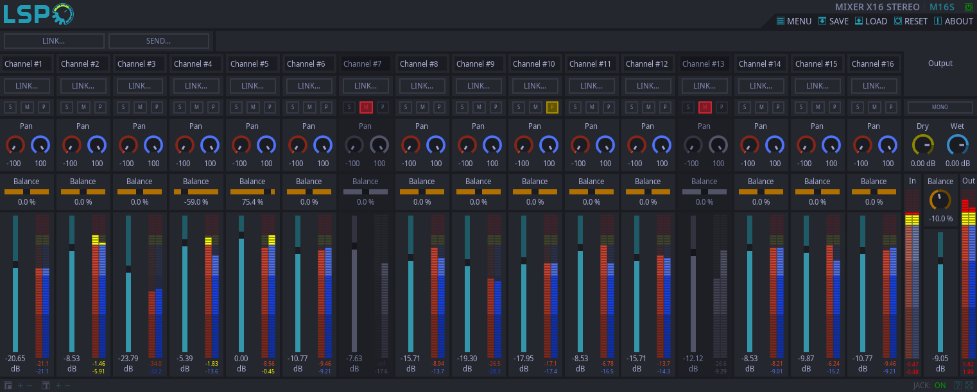Decrease font size with minus beside T icon

click(67, 386)
